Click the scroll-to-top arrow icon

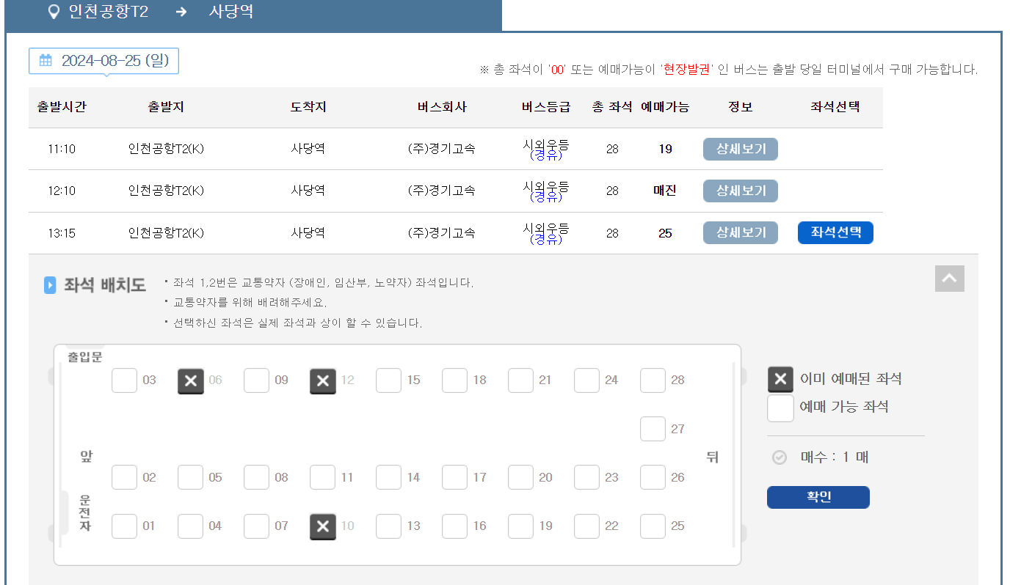pyautogui.click(x=949, y=279)
